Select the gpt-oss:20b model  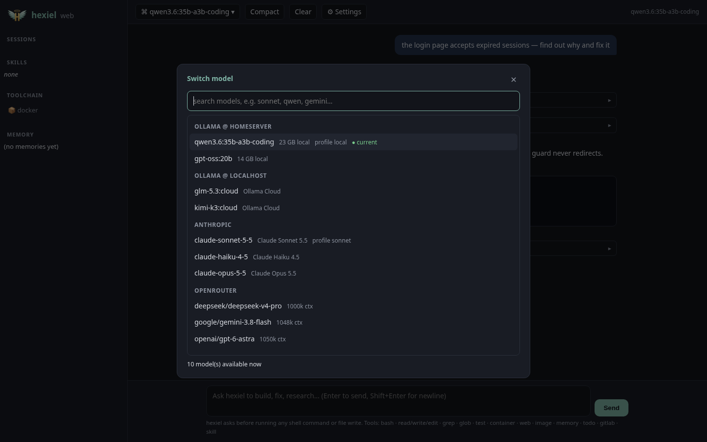click(353, 159)
